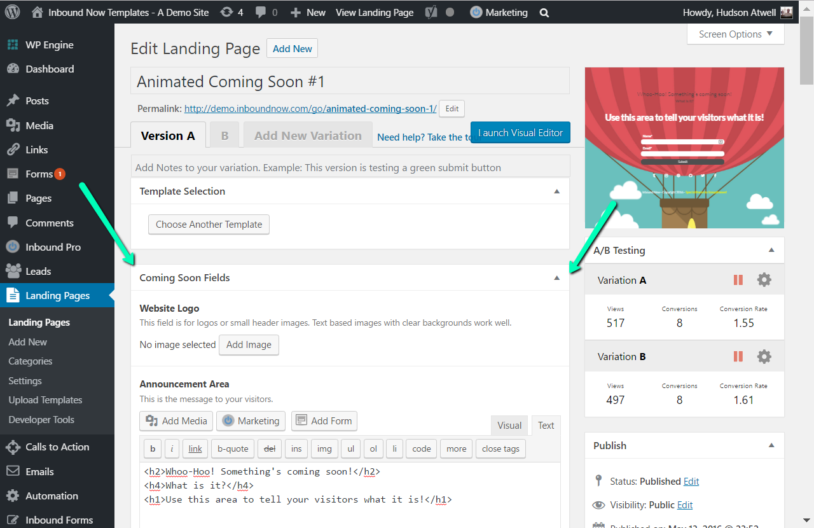Open Variation A settings gear
814x528 pixels.
[x=764, y=280]
